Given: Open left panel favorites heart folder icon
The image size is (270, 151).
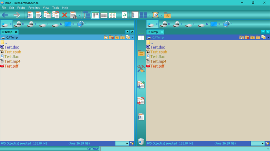Looking at the screenshot, I should [111, 38].
